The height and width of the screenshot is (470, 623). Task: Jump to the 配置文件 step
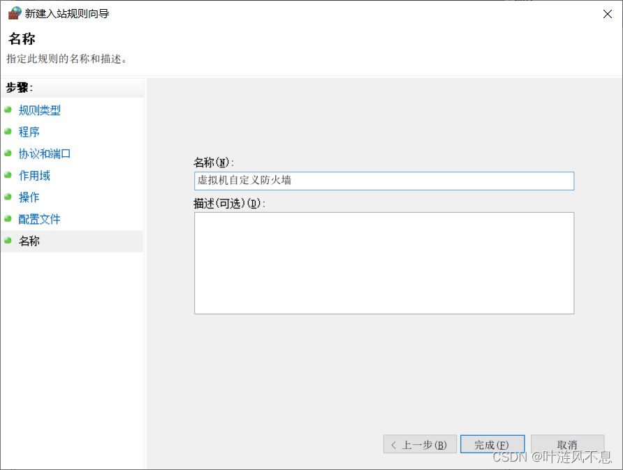[39, 219]
